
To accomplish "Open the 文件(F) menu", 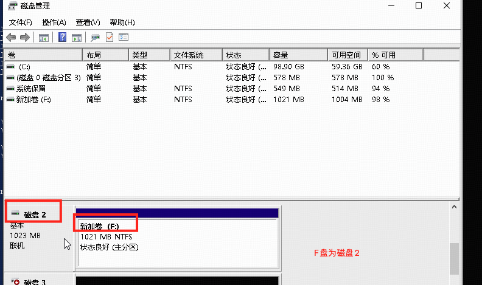I will point(20,22).
